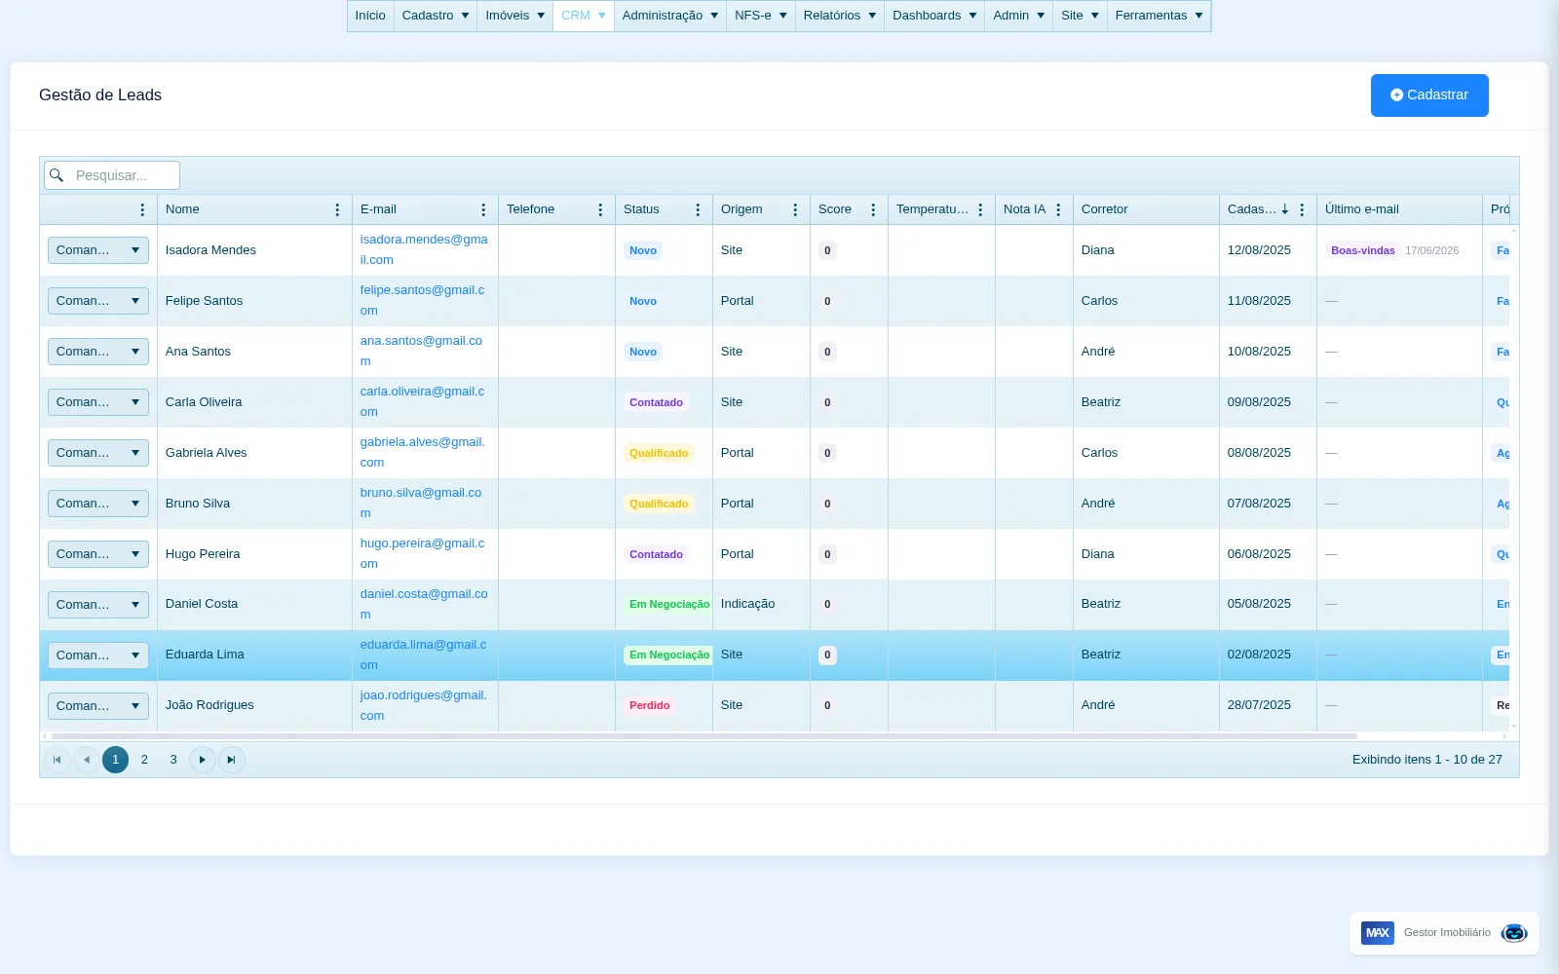Open the Imóveis menu
The height and width of the screenshot is (974, 1559).
point(515,16)
